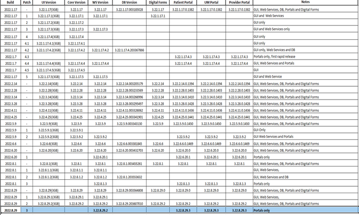Viewport: 359px width, 215px height.
Task: Select DB Version cell 3.22.1.17.003185028
Action: click(x=129, y=10)
